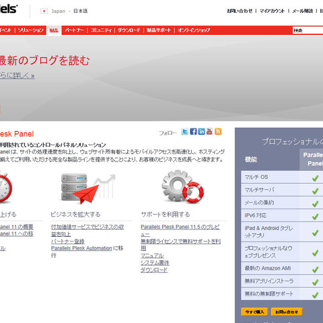Open 付加価値サービスでビジネスの収益を向上 link

tap(87, 231)
